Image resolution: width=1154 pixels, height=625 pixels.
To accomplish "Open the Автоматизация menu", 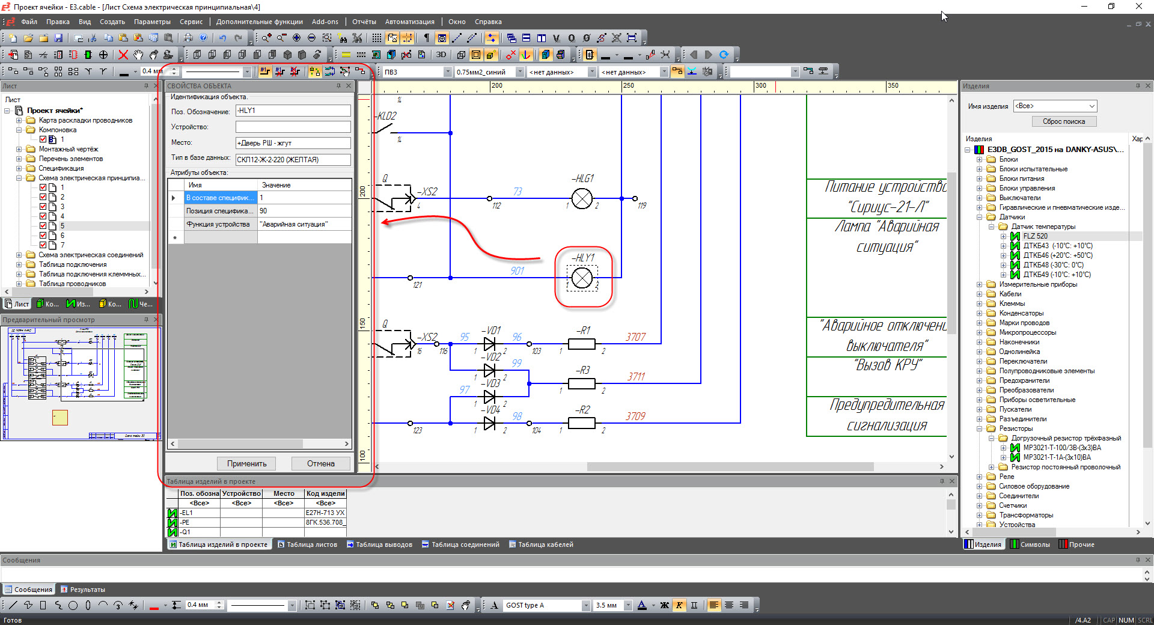I will pos(409,22).
